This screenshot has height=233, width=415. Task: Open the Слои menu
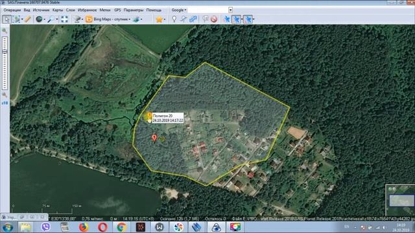[71, 10]
